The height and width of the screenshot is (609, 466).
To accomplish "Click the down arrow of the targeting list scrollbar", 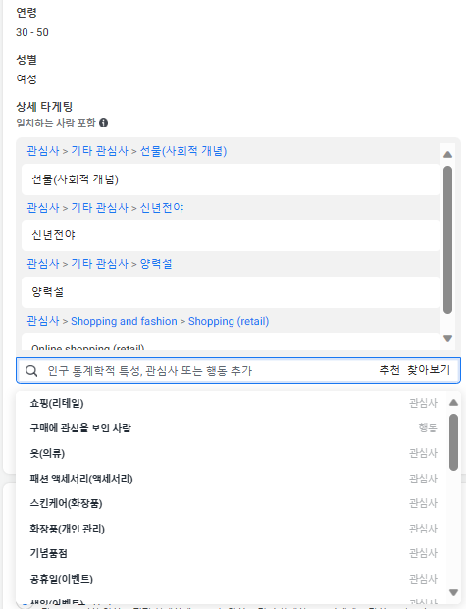I will pyautogui.click(x=447, y=338).
